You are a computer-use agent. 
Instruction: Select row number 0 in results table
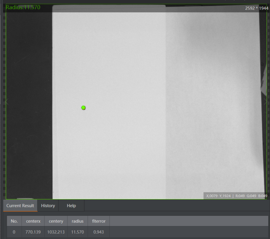14,232
